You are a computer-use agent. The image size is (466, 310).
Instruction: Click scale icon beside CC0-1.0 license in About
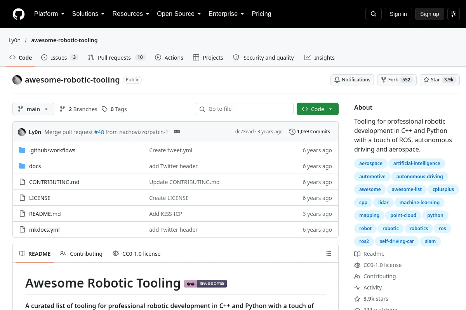(x=357, y=265)
